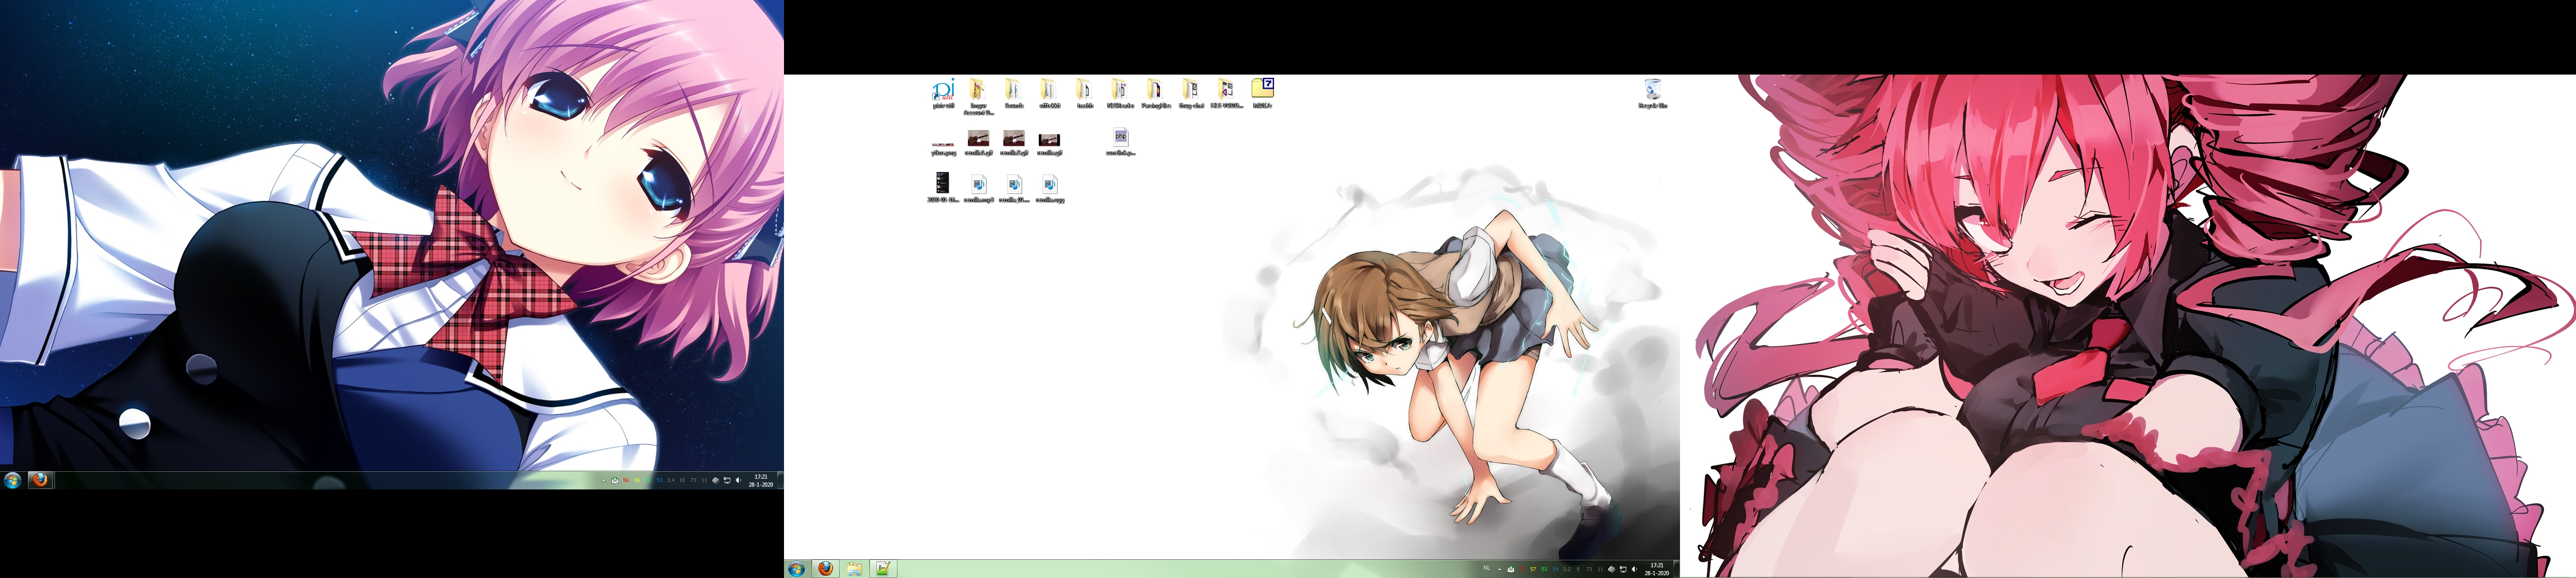Screen dimensions: 2576x578
Task: Click yellow 56 tray reading
Action: [637, 480]
